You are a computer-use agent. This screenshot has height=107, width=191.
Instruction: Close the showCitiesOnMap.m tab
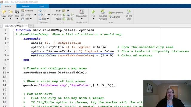coord(27,26)
